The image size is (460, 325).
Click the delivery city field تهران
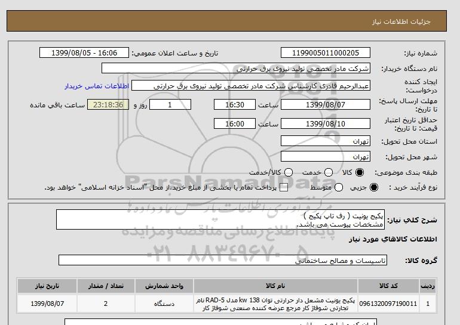[326, 156]
